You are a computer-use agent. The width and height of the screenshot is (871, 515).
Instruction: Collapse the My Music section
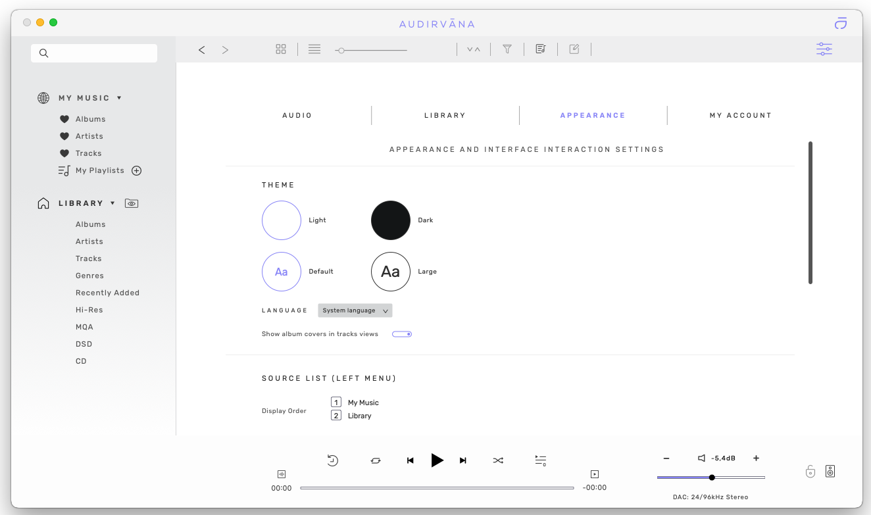[119, 98]
